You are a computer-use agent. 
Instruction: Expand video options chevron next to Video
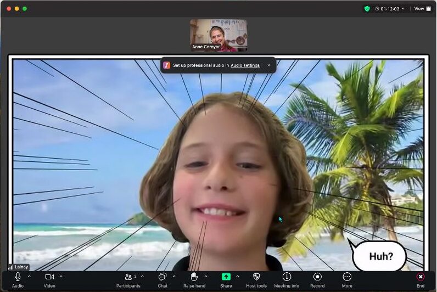coord(61,277)
